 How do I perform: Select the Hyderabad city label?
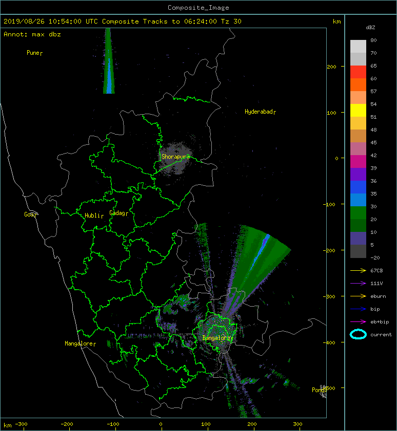tap(260, 112)
